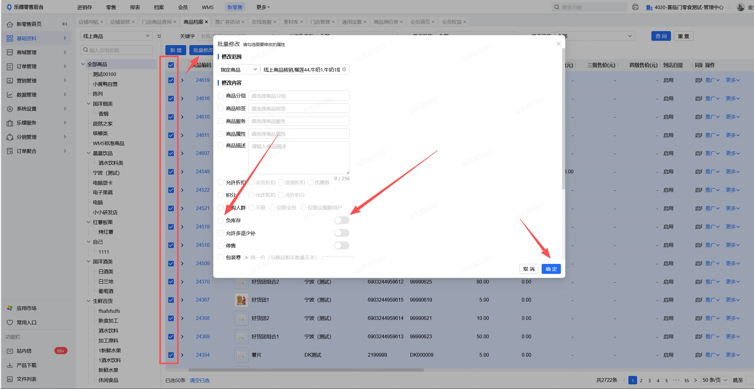Check the 商品分组 checkbox
The image size is (754, 389).
click(220, 96)
